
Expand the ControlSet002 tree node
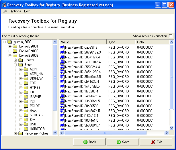[10, 51]
